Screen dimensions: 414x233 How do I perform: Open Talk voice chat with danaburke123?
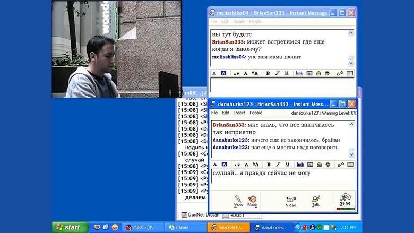tap(316, 201)
